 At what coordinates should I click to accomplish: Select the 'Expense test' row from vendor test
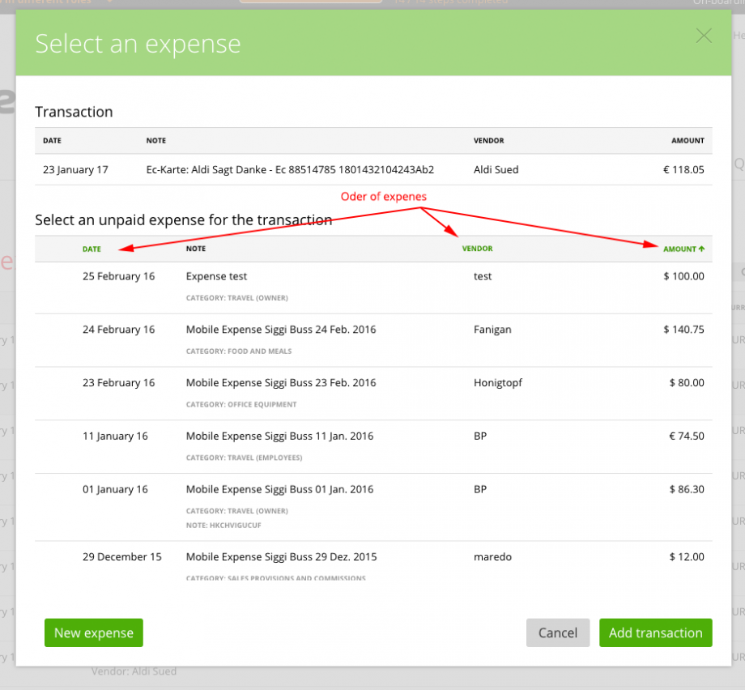(372, 283)
